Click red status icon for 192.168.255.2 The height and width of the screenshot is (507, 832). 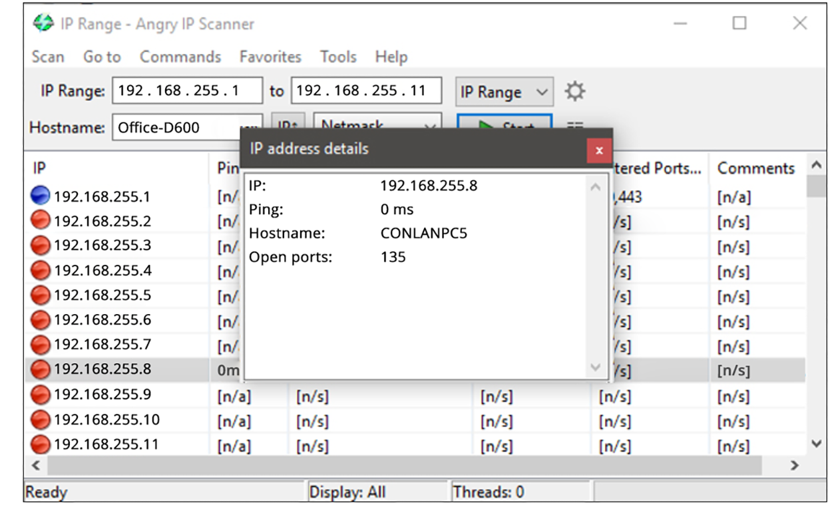41,220
